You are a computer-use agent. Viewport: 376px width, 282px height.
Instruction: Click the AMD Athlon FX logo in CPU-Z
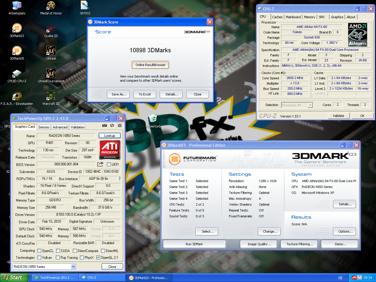click(x=357, y=35)
